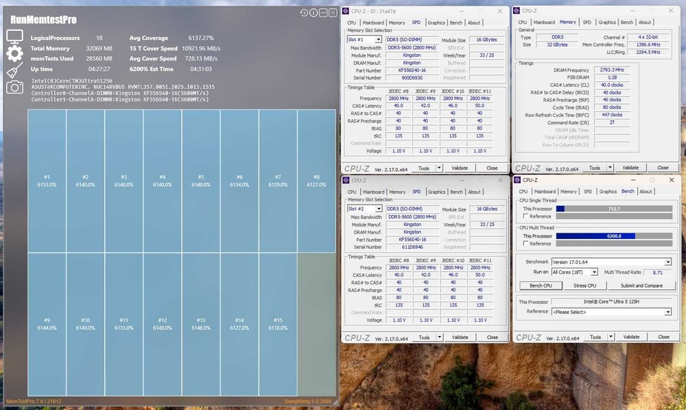Click the Close button in the Slot #2 CPU-Z window
This screenshot has height=410, width=686.
pyautogui.click(x=492, y=337)
